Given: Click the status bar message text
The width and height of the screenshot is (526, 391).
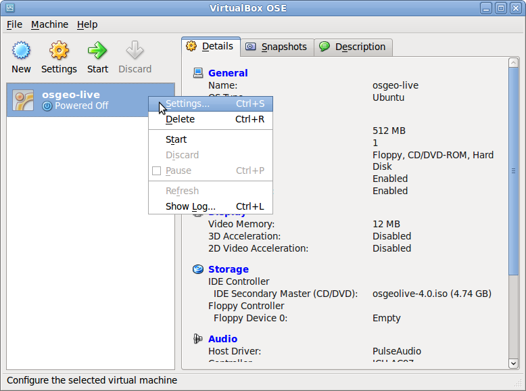Looking at the screenshot, I should (x=91, y=380).
